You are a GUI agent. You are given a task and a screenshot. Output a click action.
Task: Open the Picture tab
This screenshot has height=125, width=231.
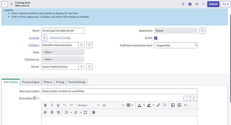pos(48,82)
